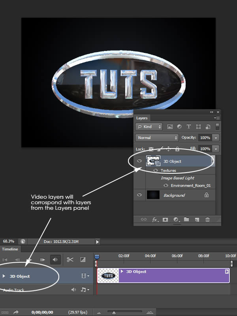Go to next frame button
Screen dimensions: 237x316
[x=43, y=260]
